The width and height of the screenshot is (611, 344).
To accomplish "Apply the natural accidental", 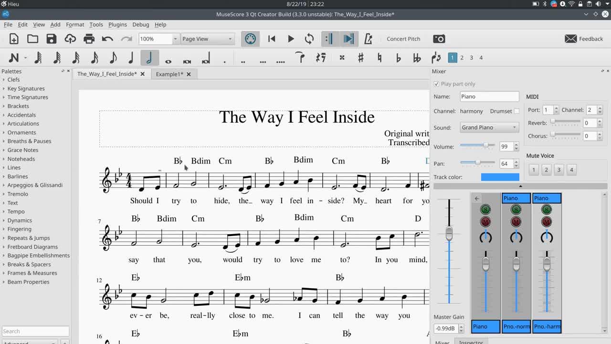I will [379, 58].
